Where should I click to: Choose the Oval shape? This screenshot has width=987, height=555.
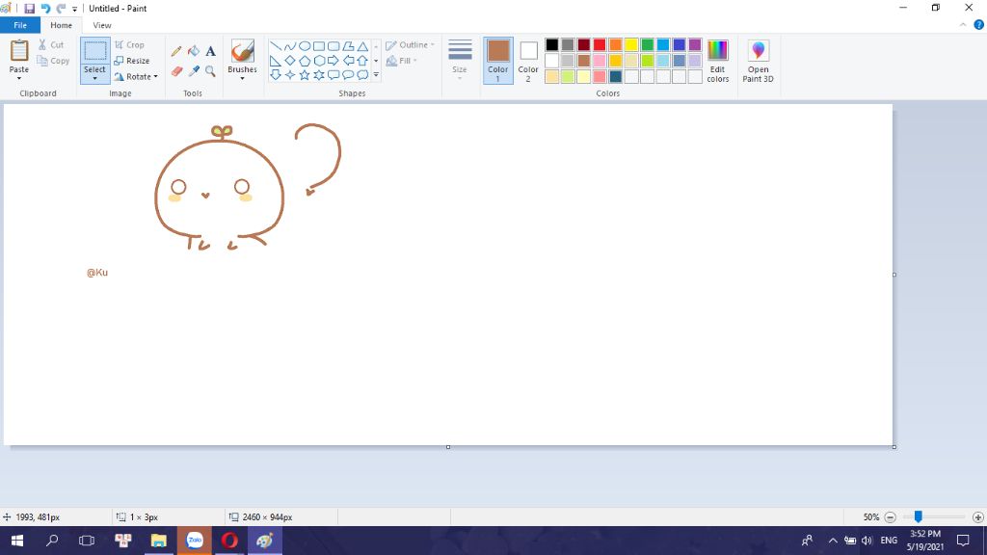pos(305,46)
